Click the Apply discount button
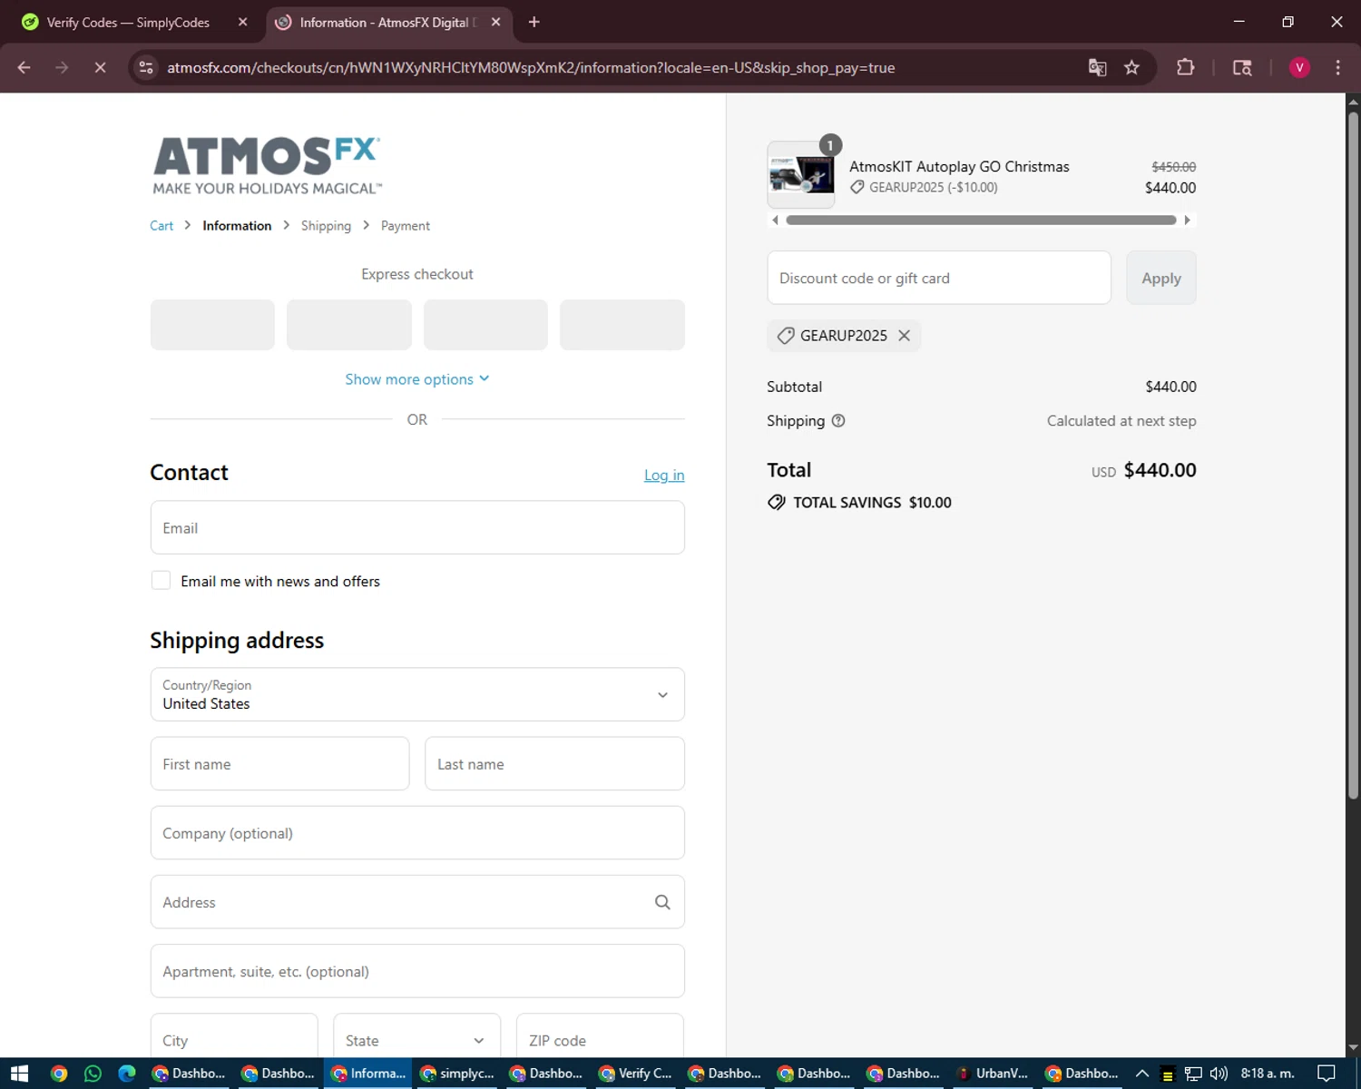Screen dimensions: 1361x1089 click(x=1161, y=278)
